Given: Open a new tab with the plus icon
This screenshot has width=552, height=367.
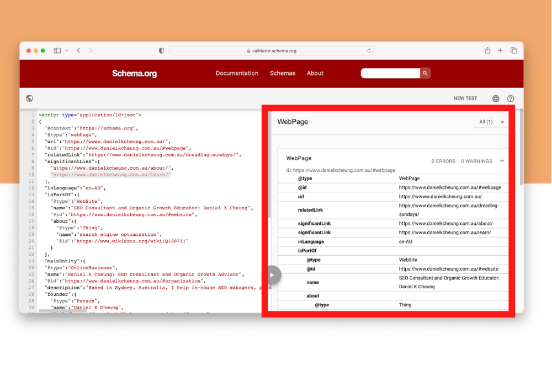Looking at the screenshot, I should pyautogui.click(x=500, y=50).
